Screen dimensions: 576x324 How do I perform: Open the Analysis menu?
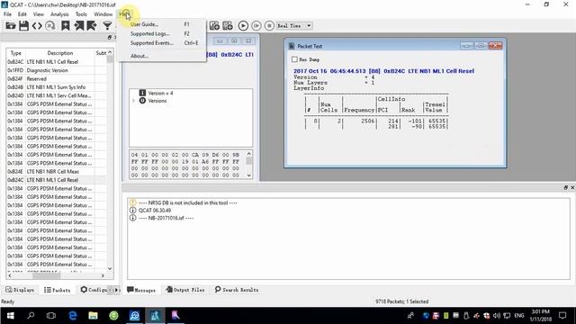pos(59,14)
